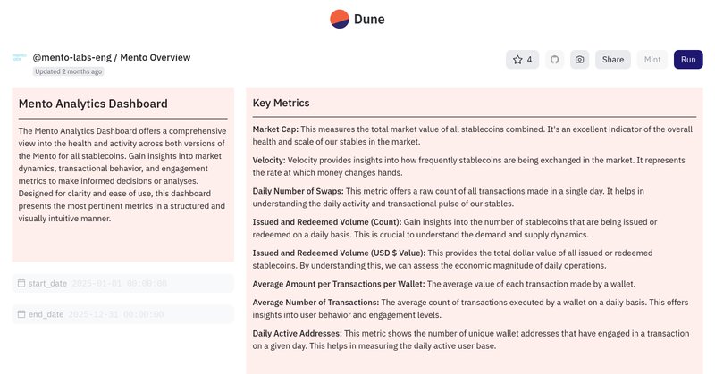Screen dimensions: 715x374
Task: Open the start_date input field
Action: click(x=122, y=283)
